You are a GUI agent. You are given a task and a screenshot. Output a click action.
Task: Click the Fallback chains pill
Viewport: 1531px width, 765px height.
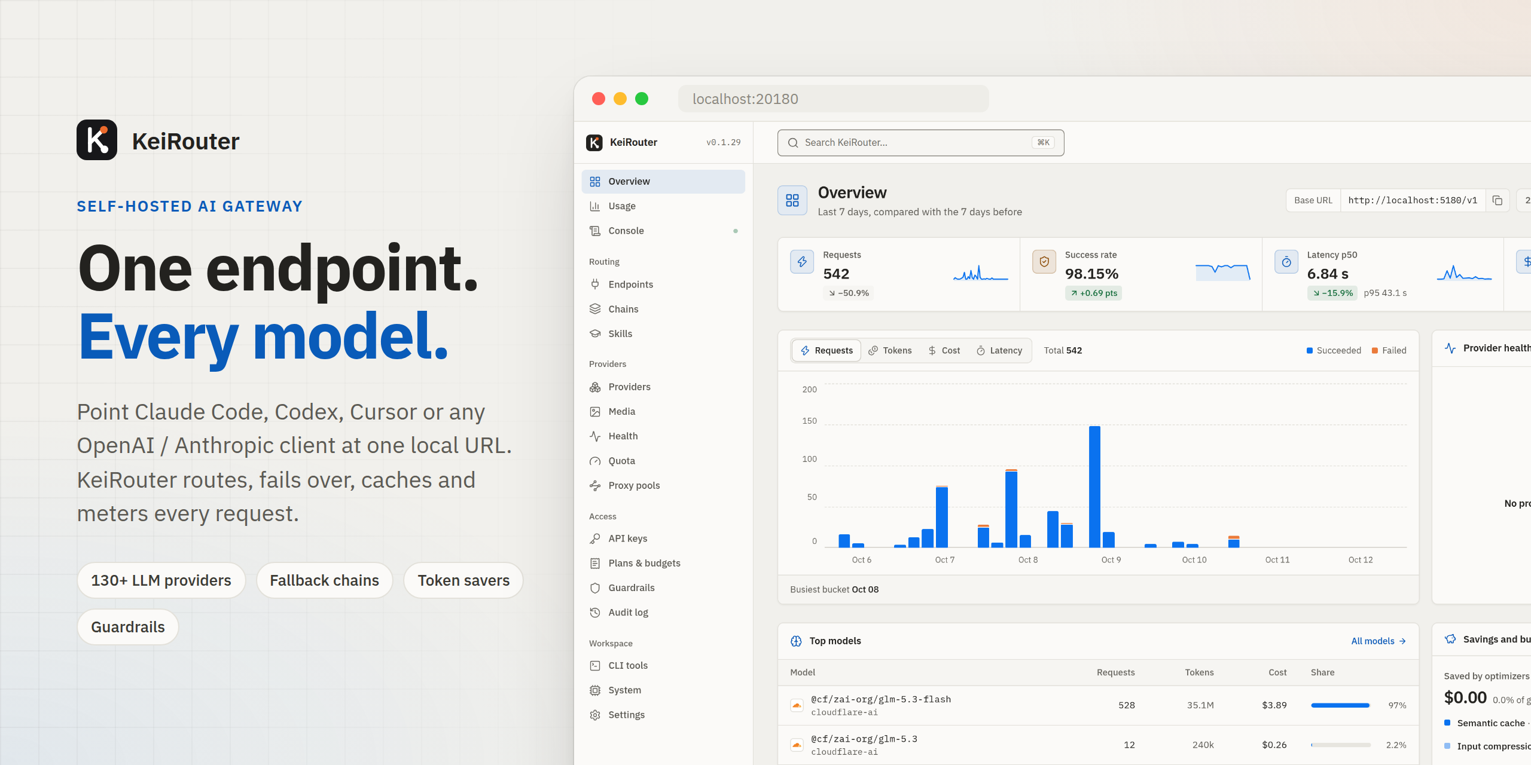324,580
